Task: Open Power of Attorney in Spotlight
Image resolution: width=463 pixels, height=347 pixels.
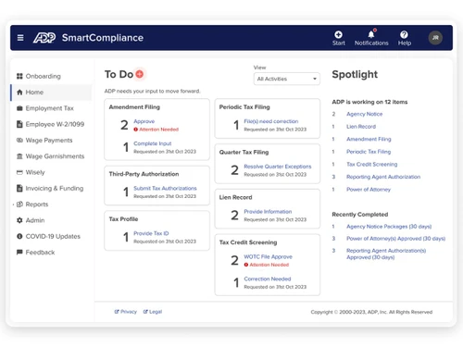Action: pos(369,190)
